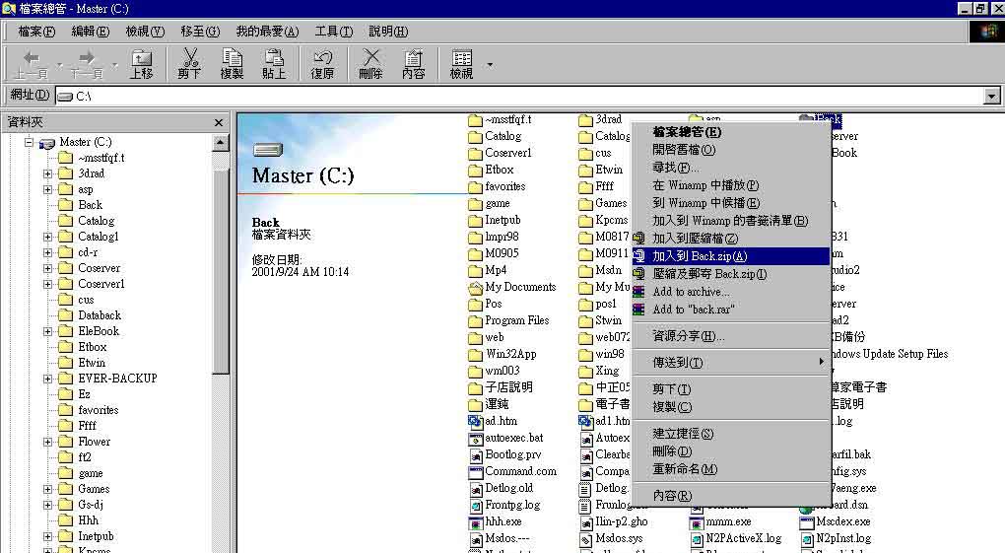The width and height of the screenshot is (1005, 553).
Task: Click the autoexec.bat file
Action: click(x=513, y=438)
